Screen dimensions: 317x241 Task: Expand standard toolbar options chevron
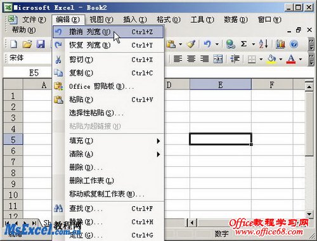point(311,44)
